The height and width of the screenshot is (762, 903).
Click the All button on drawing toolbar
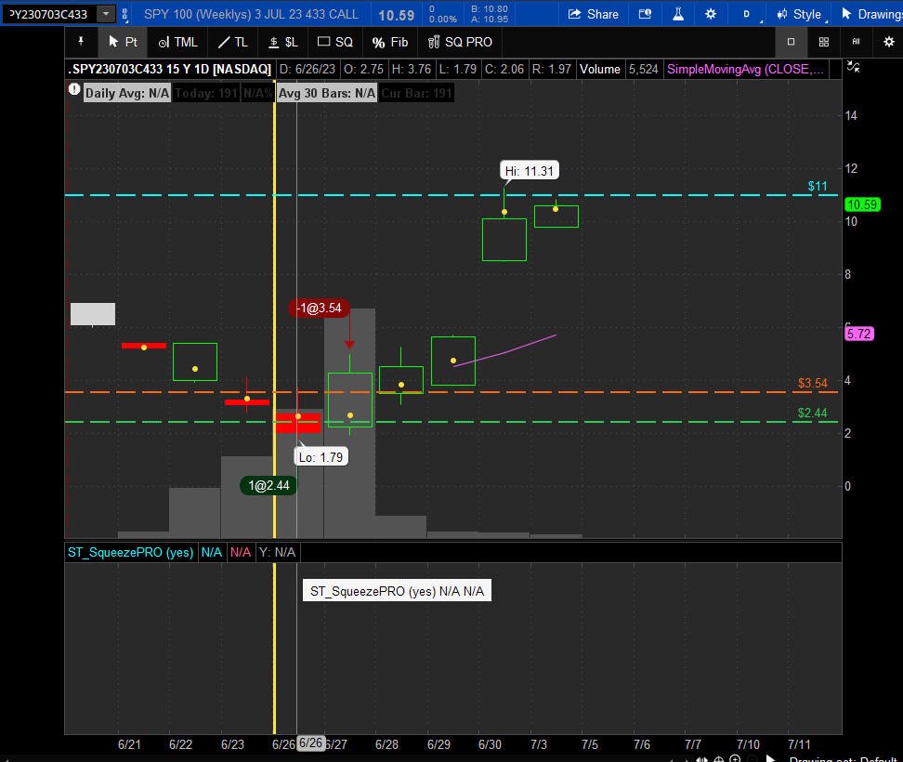856,42
